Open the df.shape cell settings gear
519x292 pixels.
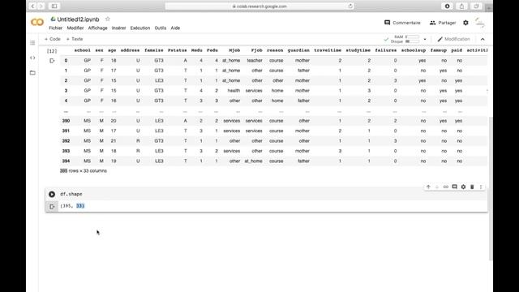(463, 187)
